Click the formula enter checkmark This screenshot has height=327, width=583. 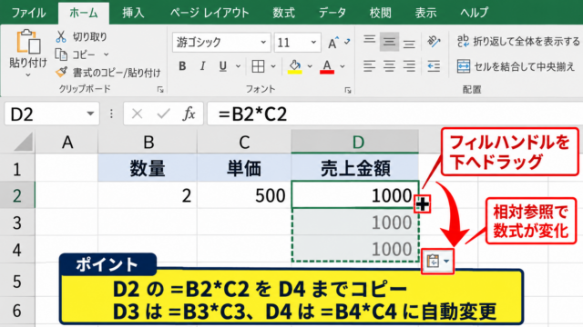[x=163, y=114]
